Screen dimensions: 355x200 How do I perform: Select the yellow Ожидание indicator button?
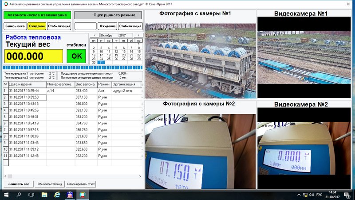[37, 26]
